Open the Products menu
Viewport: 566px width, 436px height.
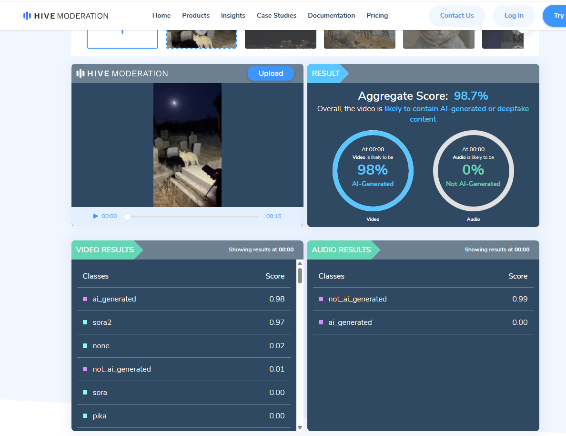point(195,15)
